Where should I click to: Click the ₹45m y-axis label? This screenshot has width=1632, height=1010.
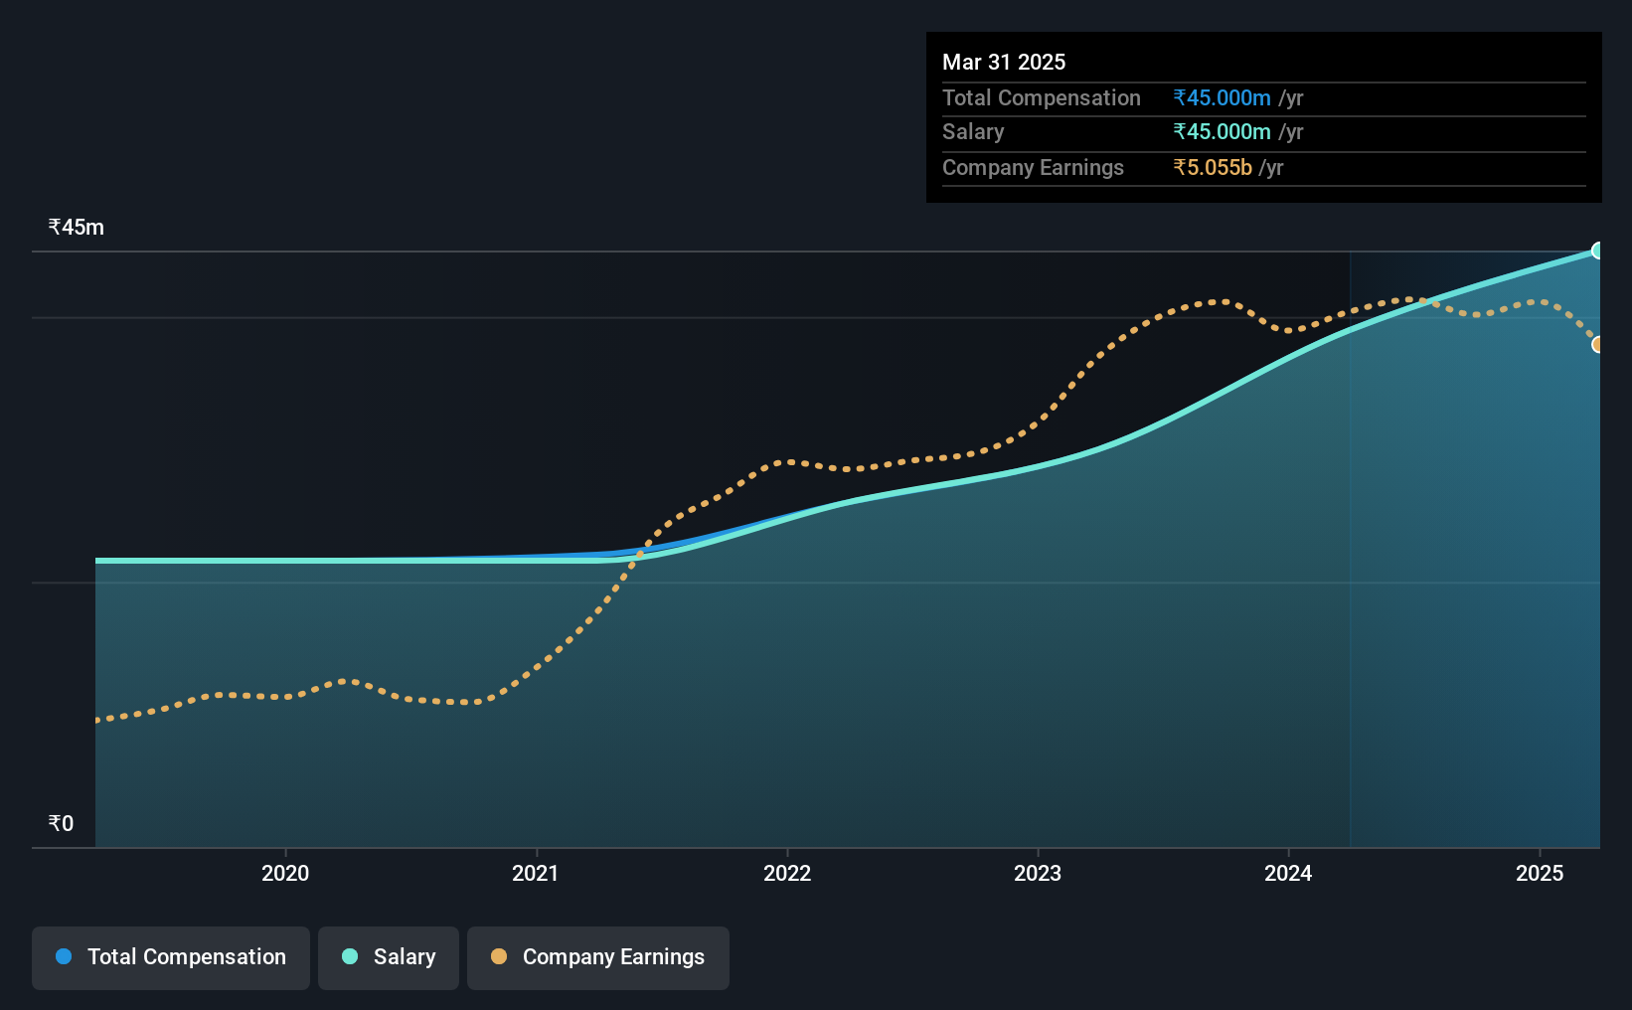click(77, 227)
